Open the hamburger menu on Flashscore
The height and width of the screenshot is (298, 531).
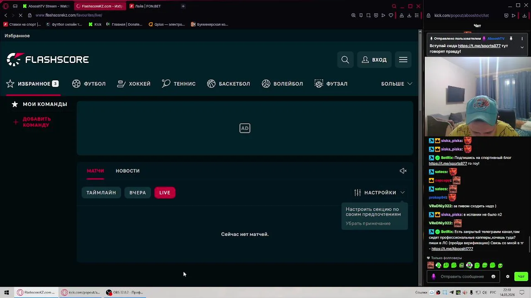click(403, 60)
